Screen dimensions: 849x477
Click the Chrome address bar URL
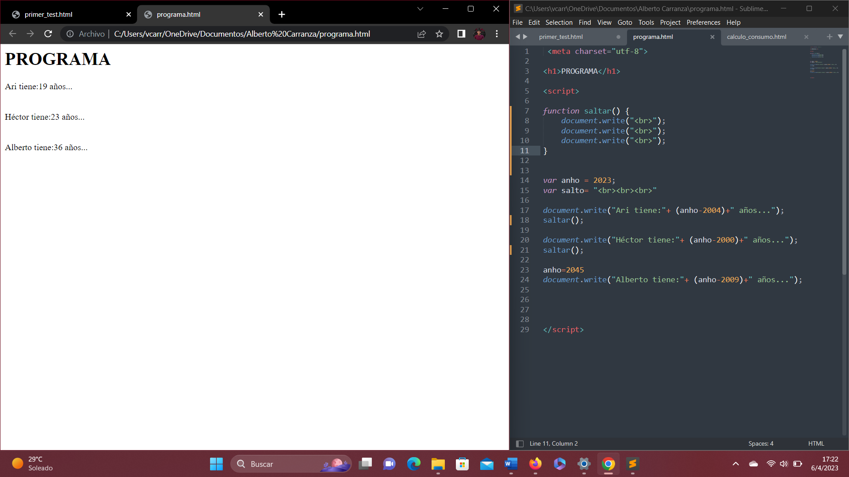tap(242, 34)
